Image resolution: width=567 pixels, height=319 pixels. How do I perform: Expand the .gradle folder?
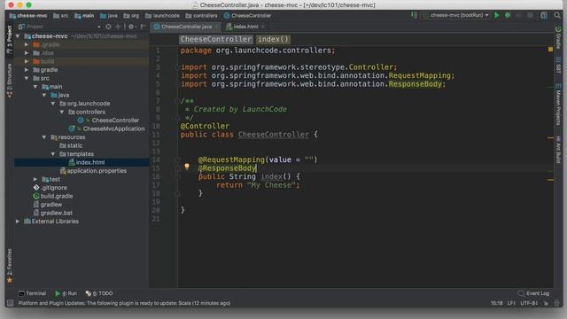(27, 44)
